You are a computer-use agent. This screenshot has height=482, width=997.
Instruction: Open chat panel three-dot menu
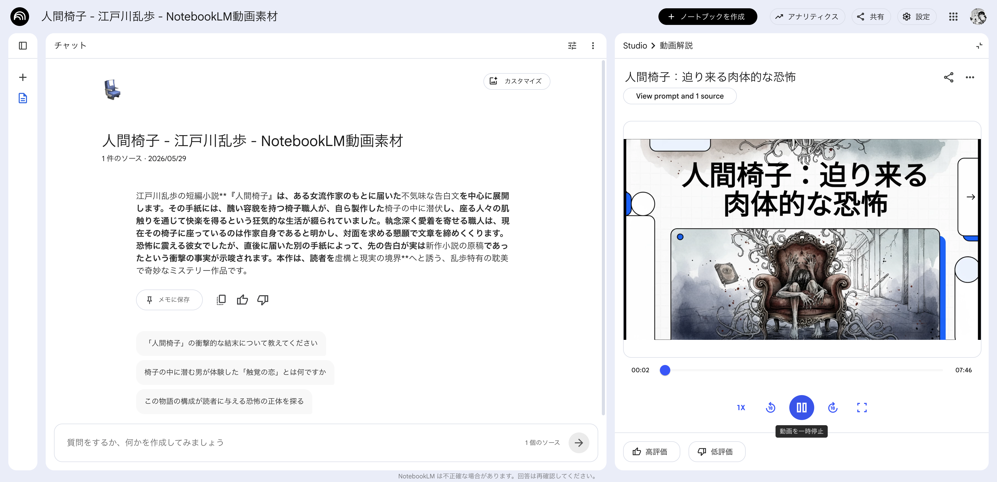click(593, 46)
